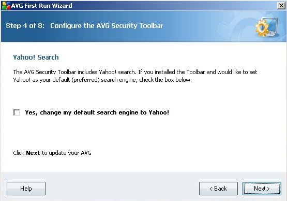
Task: Go to the previous step with Back
Action: [218, 189]
